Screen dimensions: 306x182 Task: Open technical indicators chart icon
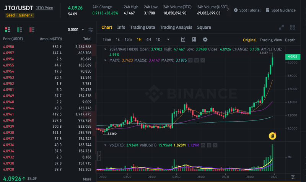coord(183,40)
